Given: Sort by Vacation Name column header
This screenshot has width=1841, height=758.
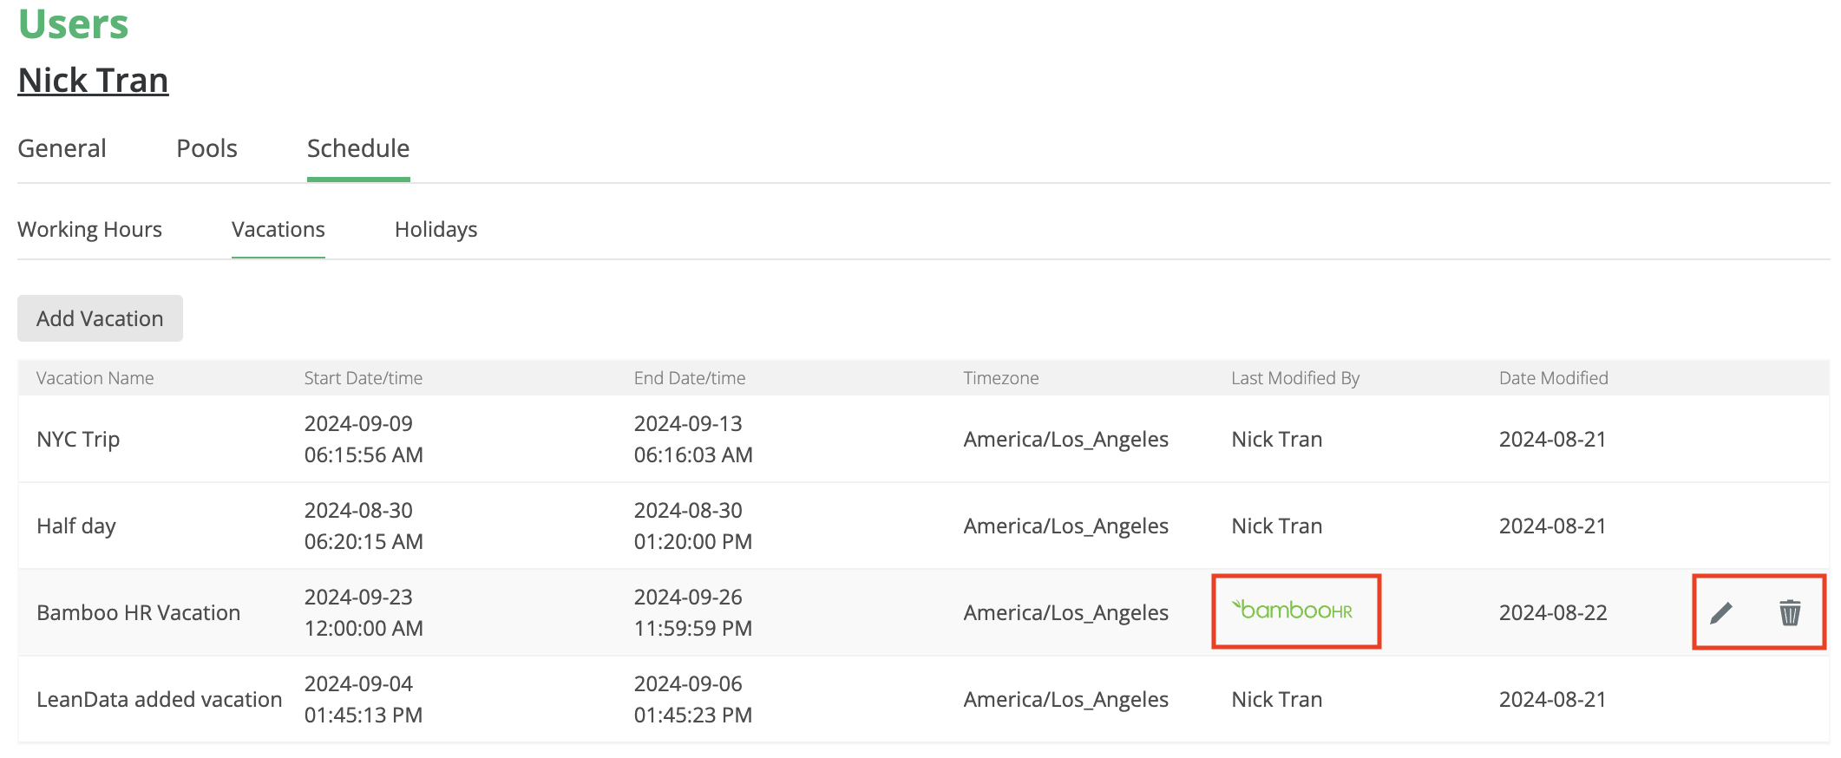Looking at the screenshot, I should coord(95,378).
